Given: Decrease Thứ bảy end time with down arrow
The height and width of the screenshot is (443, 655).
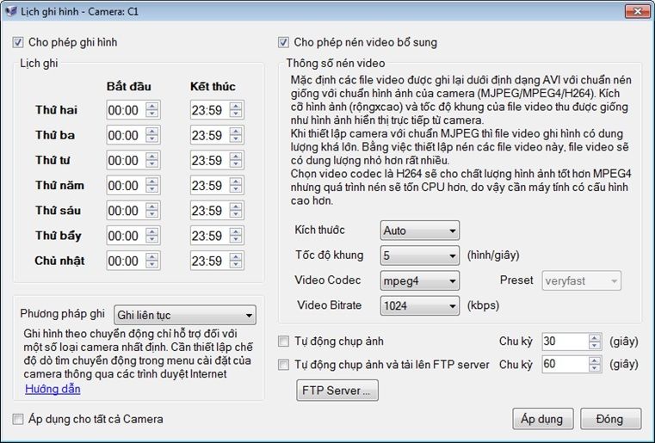Looking at the screenshot, I should (x=236, y=240).
